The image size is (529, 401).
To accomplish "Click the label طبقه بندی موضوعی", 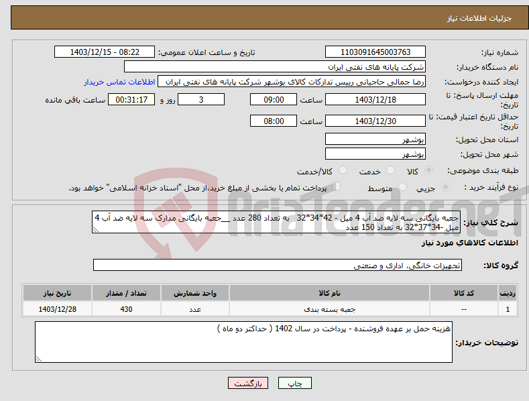I will (x=483, y=170).
